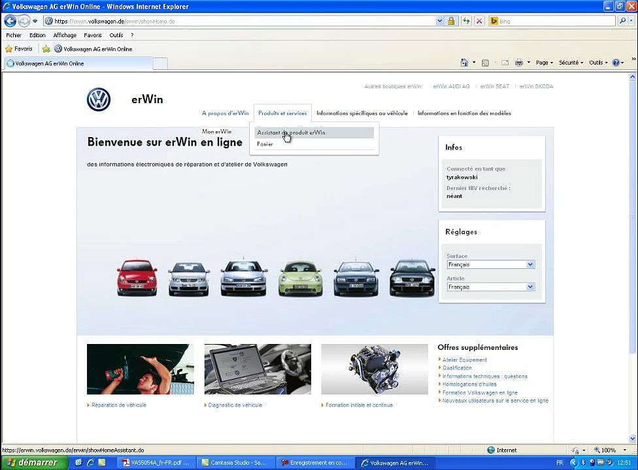The width and height of the screenshot is (638, 470).
Task: Click the Favoris star button
Action: (19, 49)
